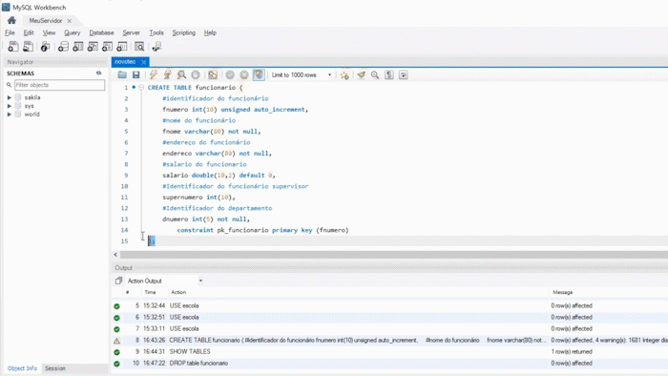The image size is (668, 376).
Task: Open the Edit menu
Action: [29, 32]
